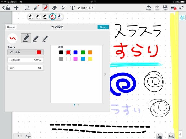The height and width of the screenshot is (139, 186).
Task: Open the zoom magnifier window icon
Action: coord(171,136)
